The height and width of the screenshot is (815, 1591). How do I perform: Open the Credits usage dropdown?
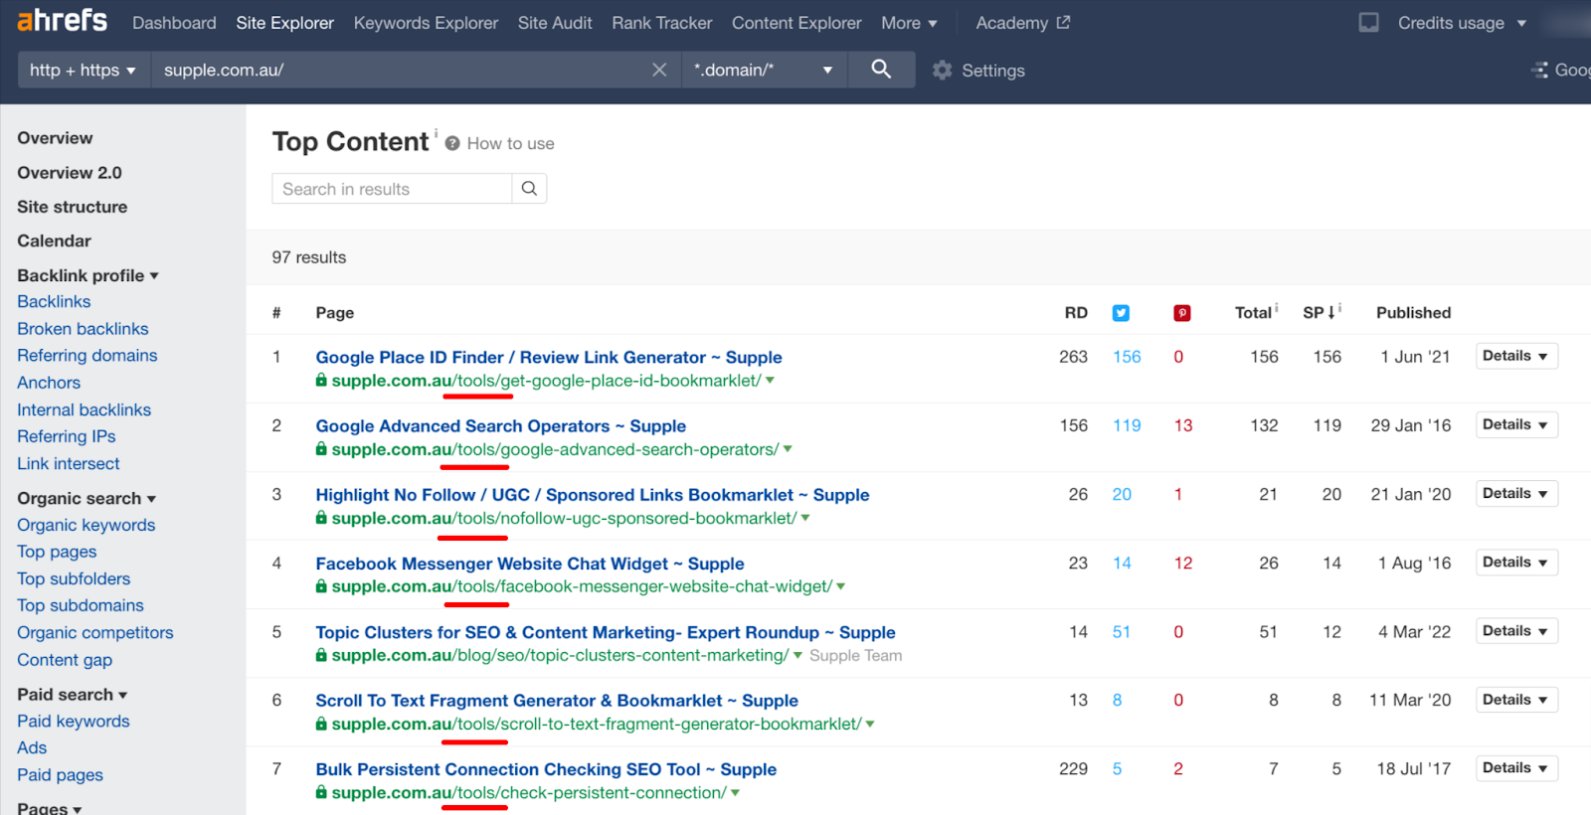pos(1462,23)
